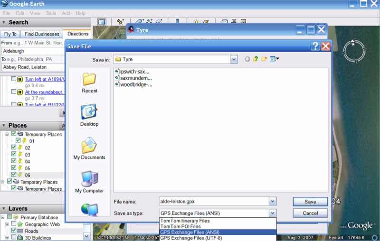The height and width of the screenshot is (241, 380).
Task: Disable the Roads layer checkbox
Action: click(14, 230)
